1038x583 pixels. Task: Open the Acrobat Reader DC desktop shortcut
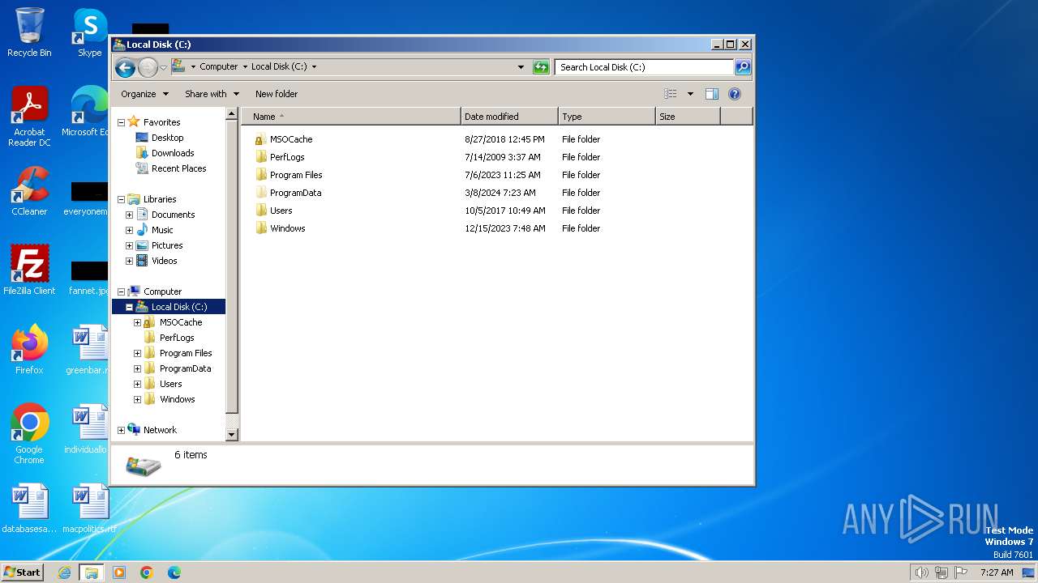[x=29, y=117]
